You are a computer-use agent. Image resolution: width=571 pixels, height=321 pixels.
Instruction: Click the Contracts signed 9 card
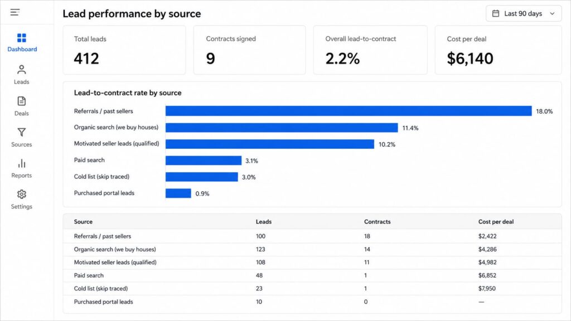coord(249,50)
